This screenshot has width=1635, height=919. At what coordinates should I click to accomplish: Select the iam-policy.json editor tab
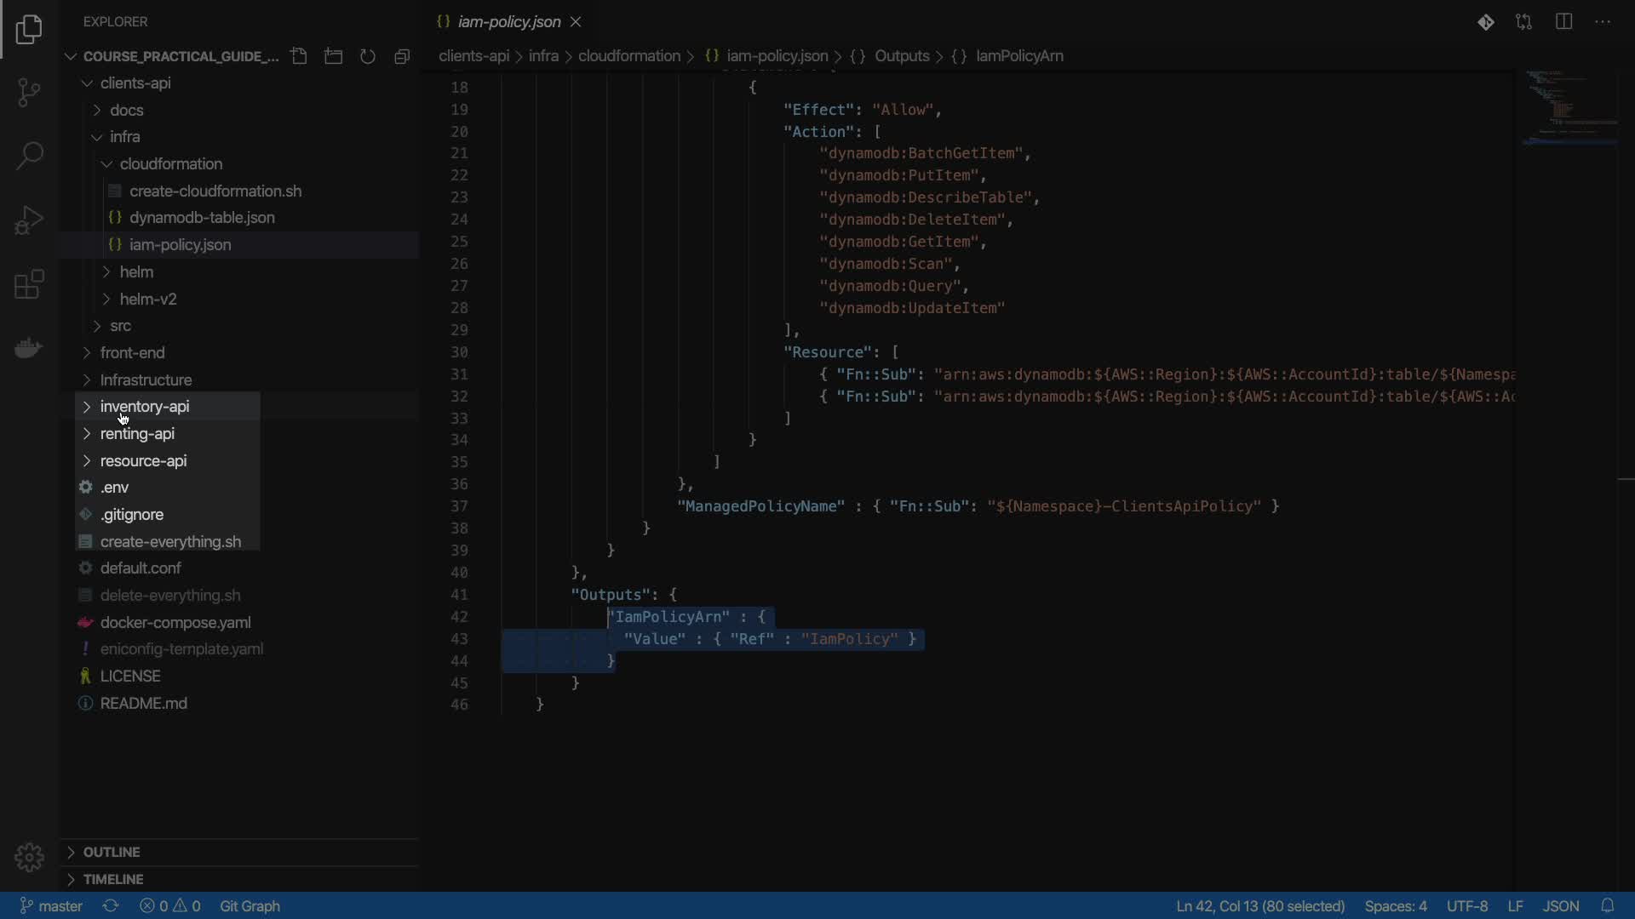pyautogui.click(x=508, y=22)
